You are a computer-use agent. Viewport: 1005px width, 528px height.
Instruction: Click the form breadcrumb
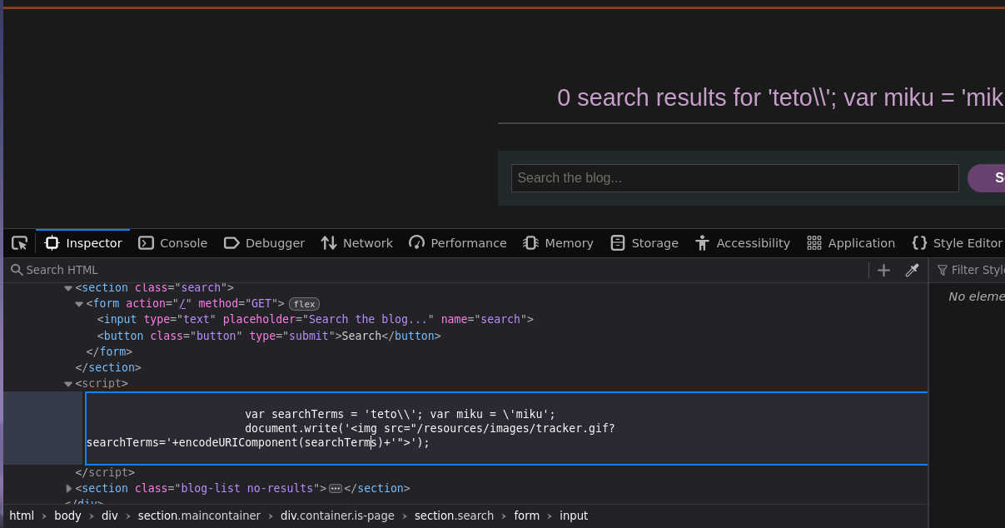(526, 516)
